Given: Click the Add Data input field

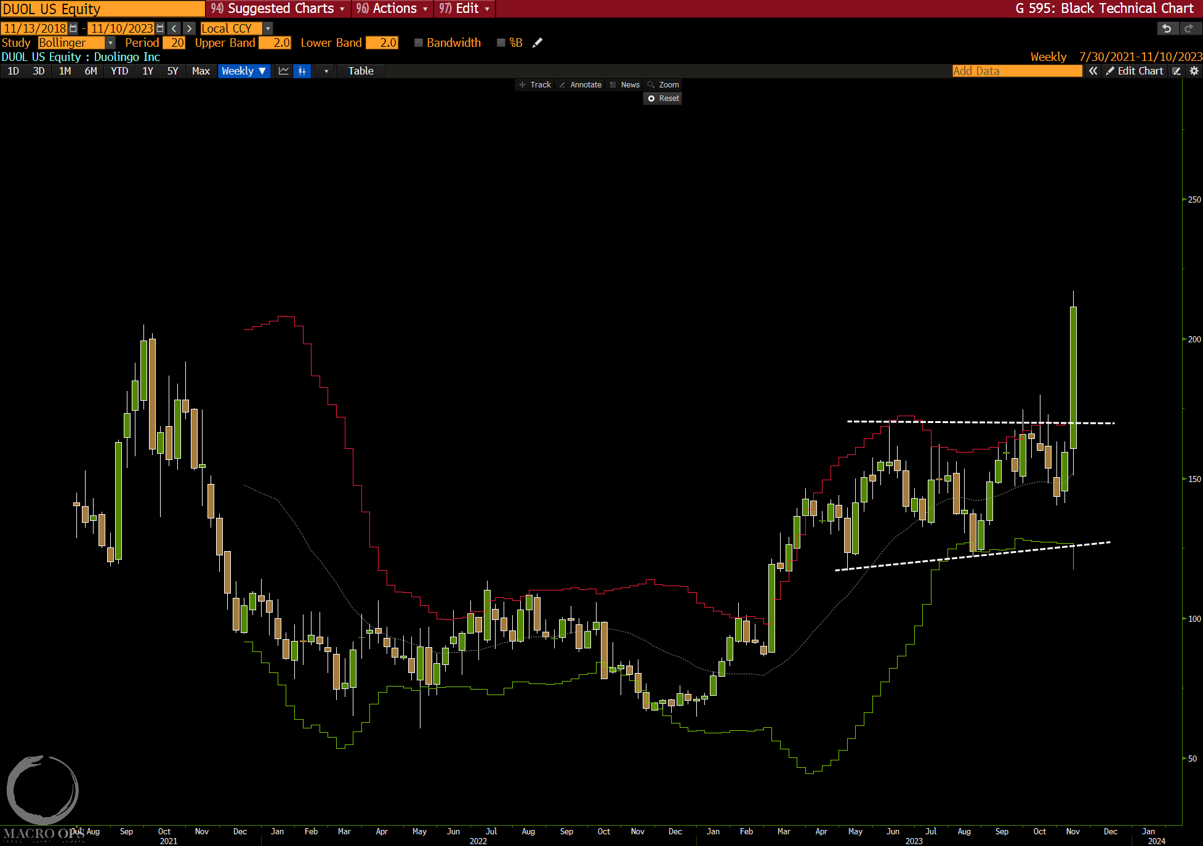Looking at the screenshot, I should click(1016, 71).
